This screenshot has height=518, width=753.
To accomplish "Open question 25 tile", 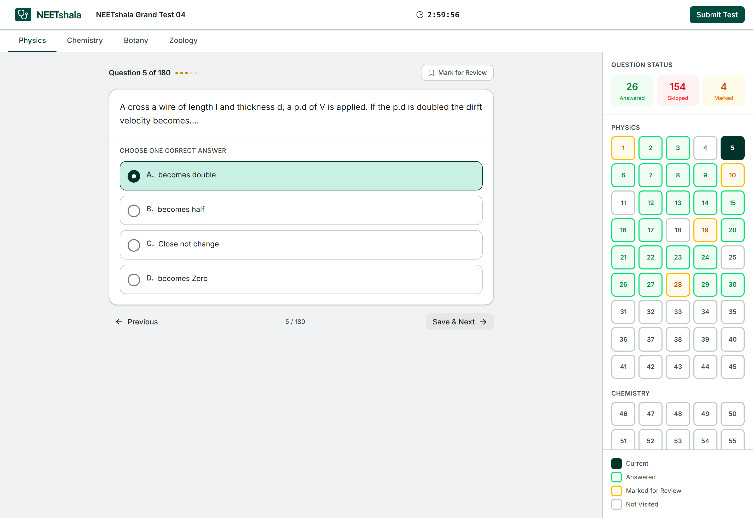I will 733,257.
